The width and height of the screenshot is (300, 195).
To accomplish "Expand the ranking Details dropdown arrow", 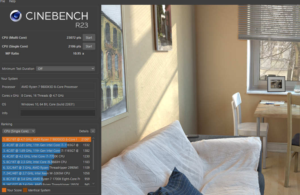I will coord(93,131).
